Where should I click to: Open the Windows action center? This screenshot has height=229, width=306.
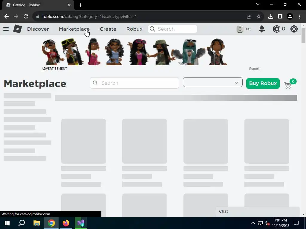[x=296, y=223]
